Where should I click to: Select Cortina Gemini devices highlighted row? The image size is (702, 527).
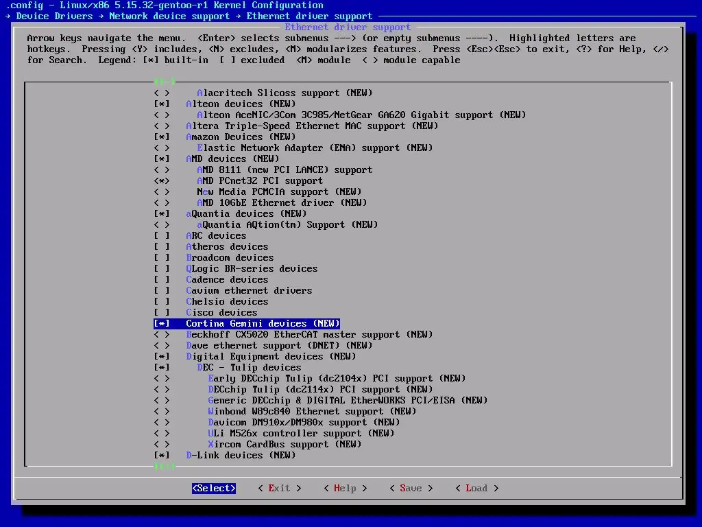[247, 324]
